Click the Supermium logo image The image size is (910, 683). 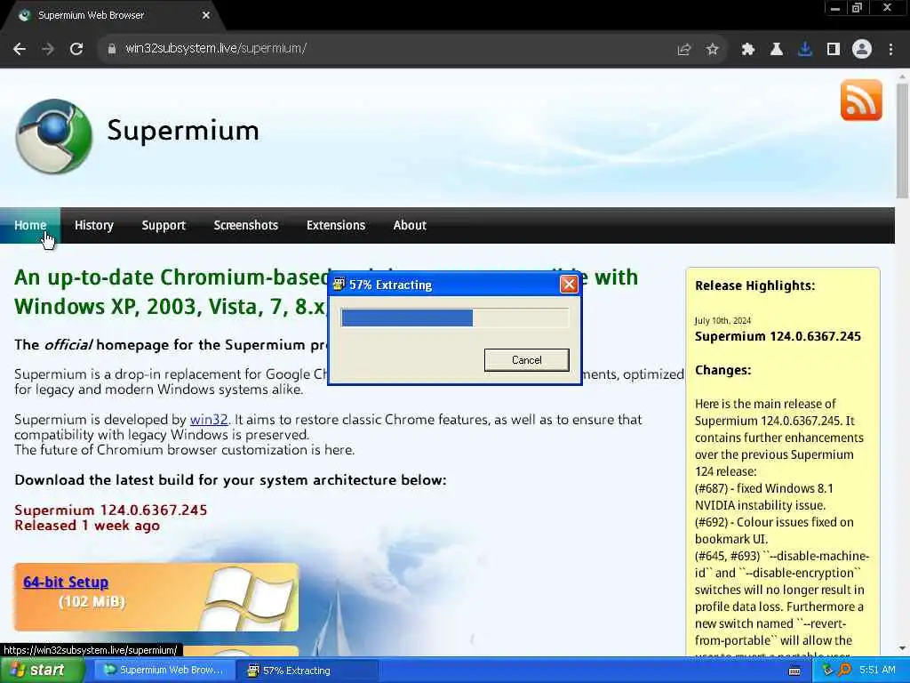(53, 136)
